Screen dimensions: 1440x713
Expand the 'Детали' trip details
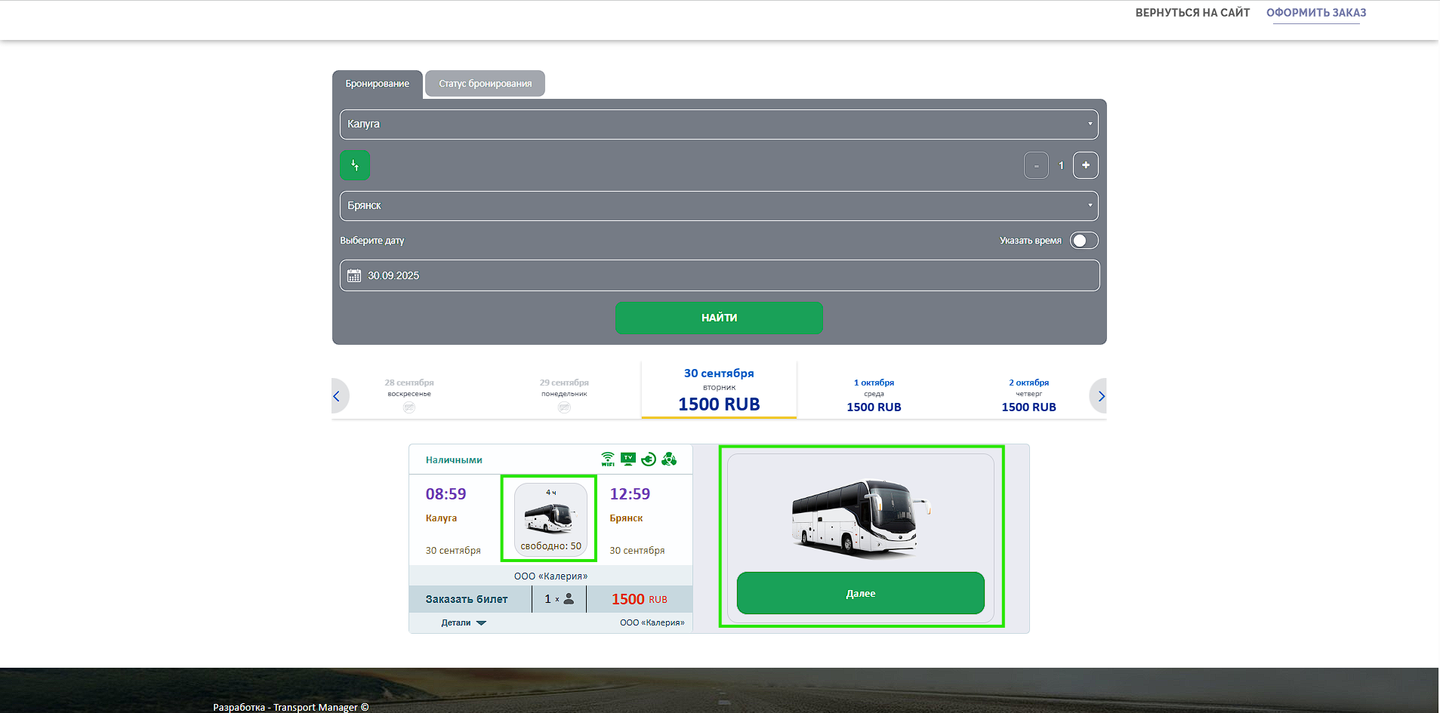coord(464,623)
